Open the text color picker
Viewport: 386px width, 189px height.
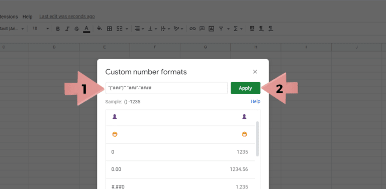86,29
